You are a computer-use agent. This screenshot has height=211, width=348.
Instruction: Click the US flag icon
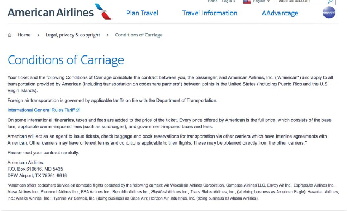(247, 2)
